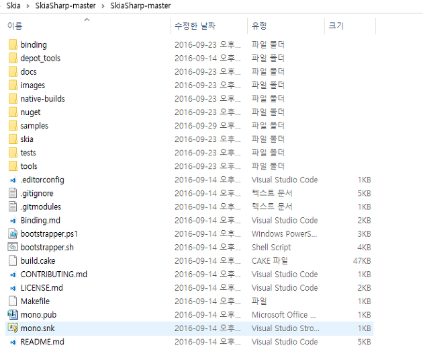Screen dimensions: 423x362
Task: Sort files by the 유형 column header
Action: [286, 26]
